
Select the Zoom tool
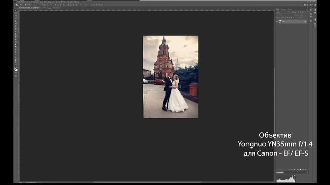(16, 62)
